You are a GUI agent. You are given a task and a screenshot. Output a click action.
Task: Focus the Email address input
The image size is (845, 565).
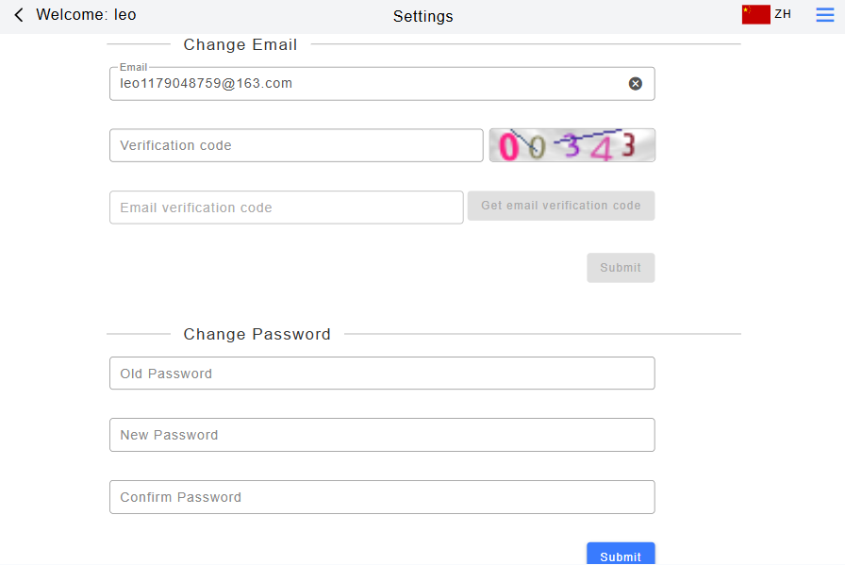point(368,84)
